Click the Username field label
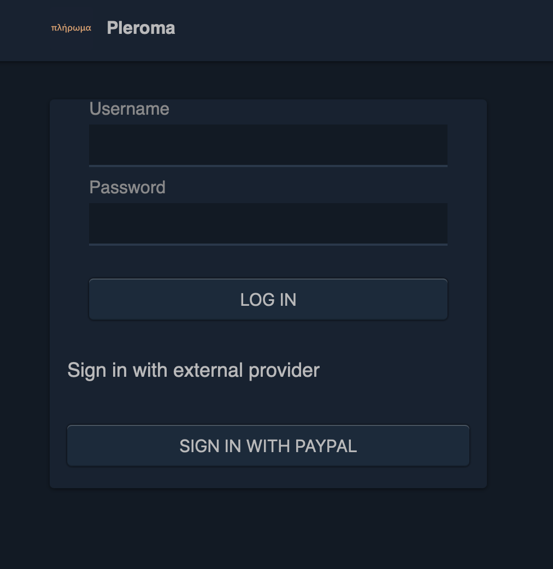 coord(129,109)
